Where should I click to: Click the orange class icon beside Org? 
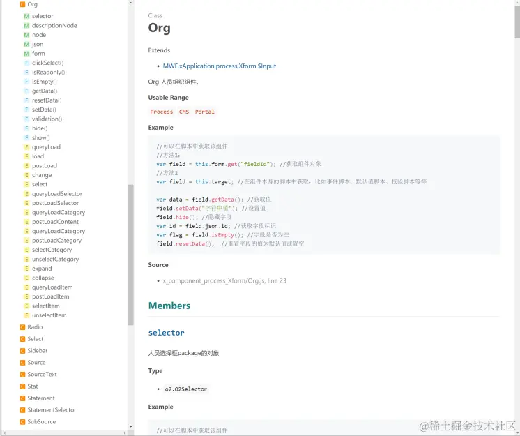coord(22,4)
